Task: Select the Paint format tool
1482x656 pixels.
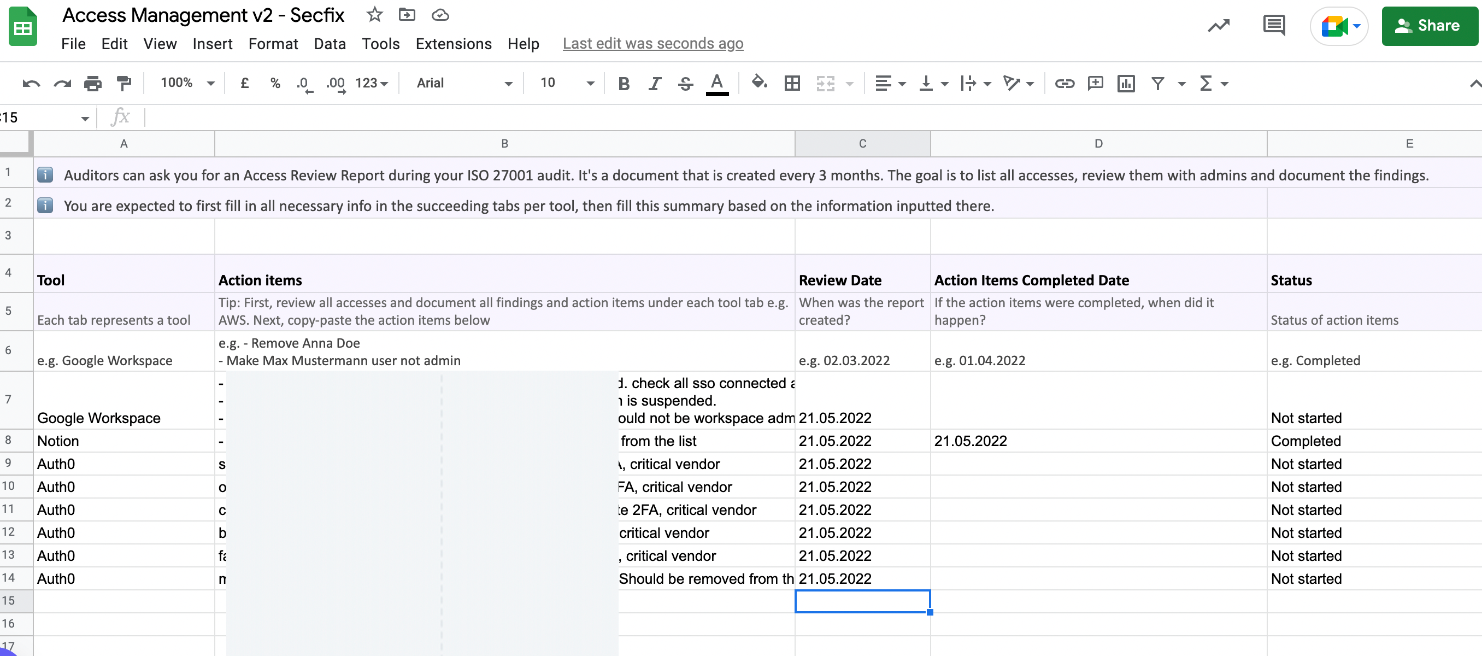Action: 123,84
